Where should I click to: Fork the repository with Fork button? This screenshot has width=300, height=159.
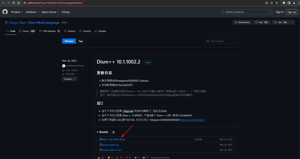click(x=262, y=22)
